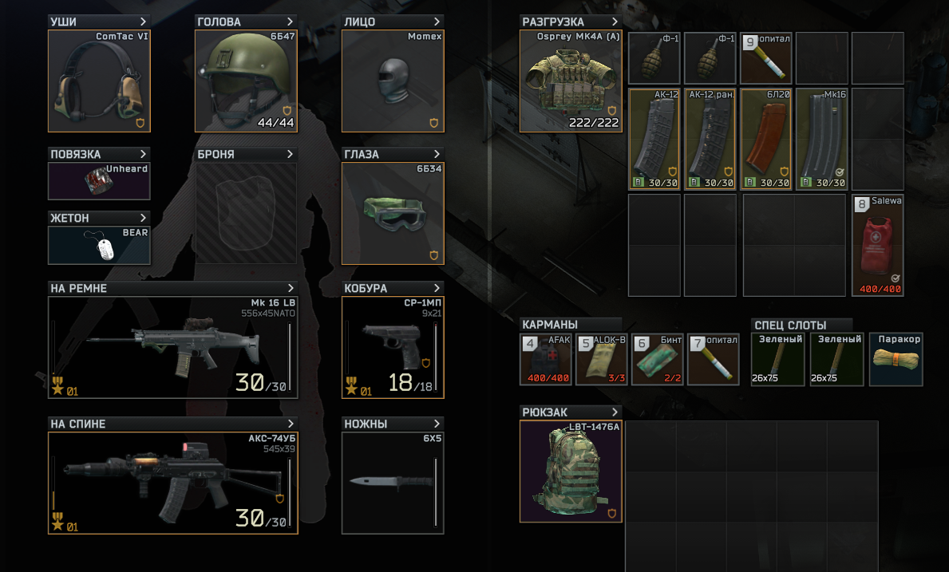949x572 pixels.
Task: Choose the АКС-74УБ rifle on back
Action: click(173, 483)
